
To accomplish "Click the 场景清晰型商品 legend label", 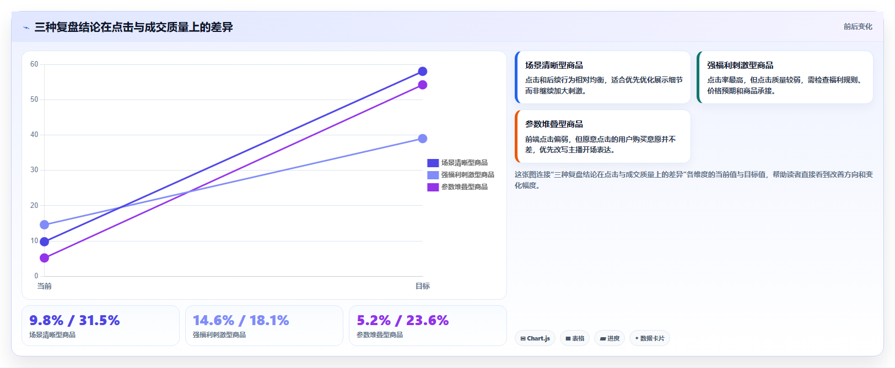I will (464, 163).
